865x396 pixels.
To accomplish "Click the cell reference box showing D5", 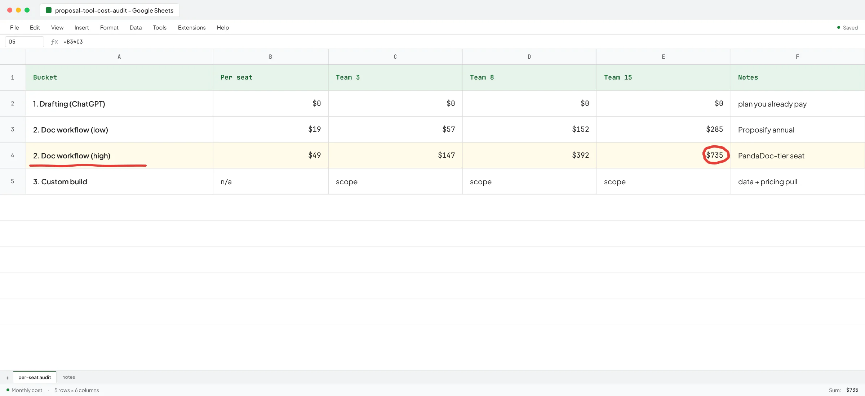I will tap(25, 42).
